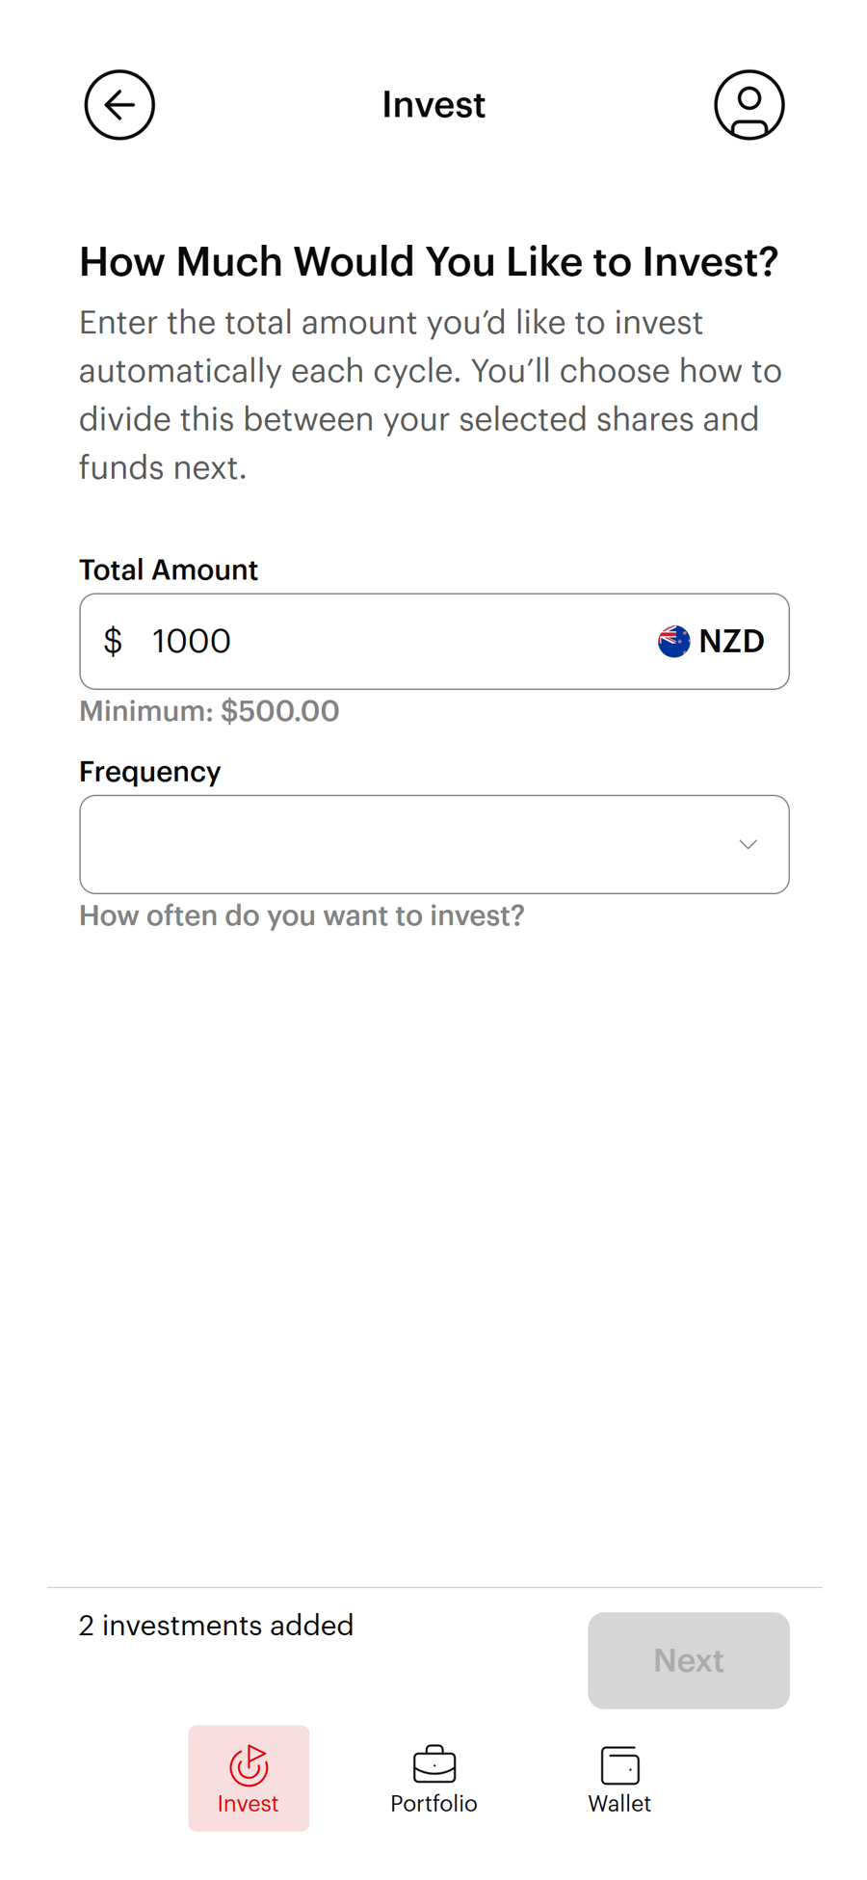This screenshot has height=1880, width=867.
Task: Switch to the Wallet tab
Action: (619, 1778)
